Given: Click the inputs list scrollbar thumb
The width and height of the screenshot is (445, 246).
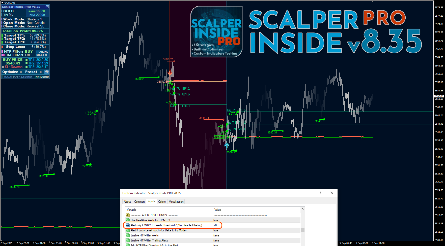Looking at the screenshot, I should pyautogui.click(x=302, y=230).
